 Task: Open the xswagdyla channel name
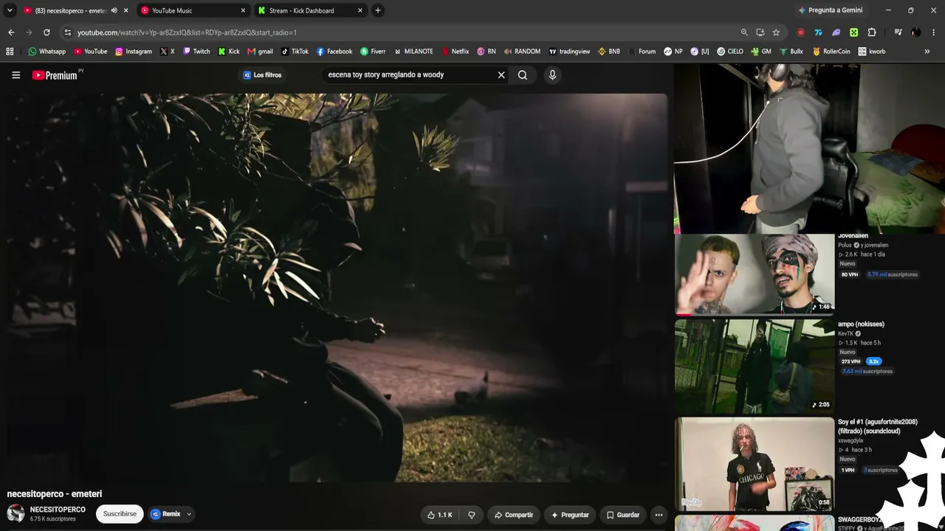point(852,440)
